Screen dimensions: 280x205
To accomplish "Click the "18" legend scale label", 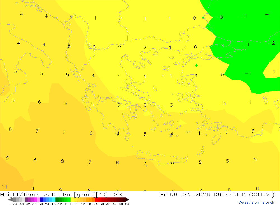I will [89, 204].
